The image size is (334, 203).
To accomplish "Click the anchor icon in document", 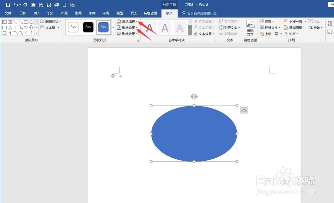I will 113,75.
